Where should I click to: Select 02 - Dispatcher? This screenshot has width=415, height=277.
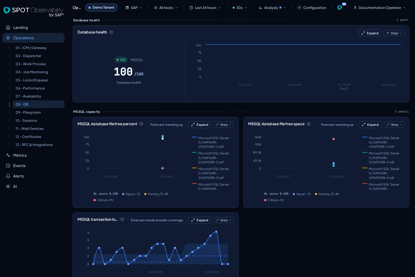pos(38,56)
